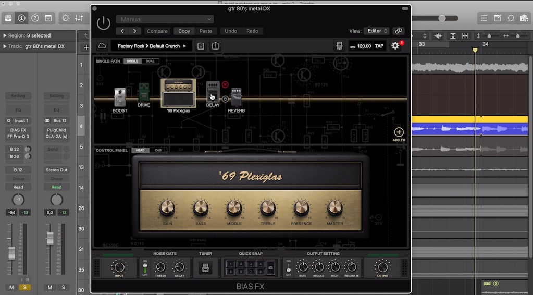The width and height of the screenshot is (533, 295).
Task: Click the amp TREBLE knob
Action: [267, 207]
